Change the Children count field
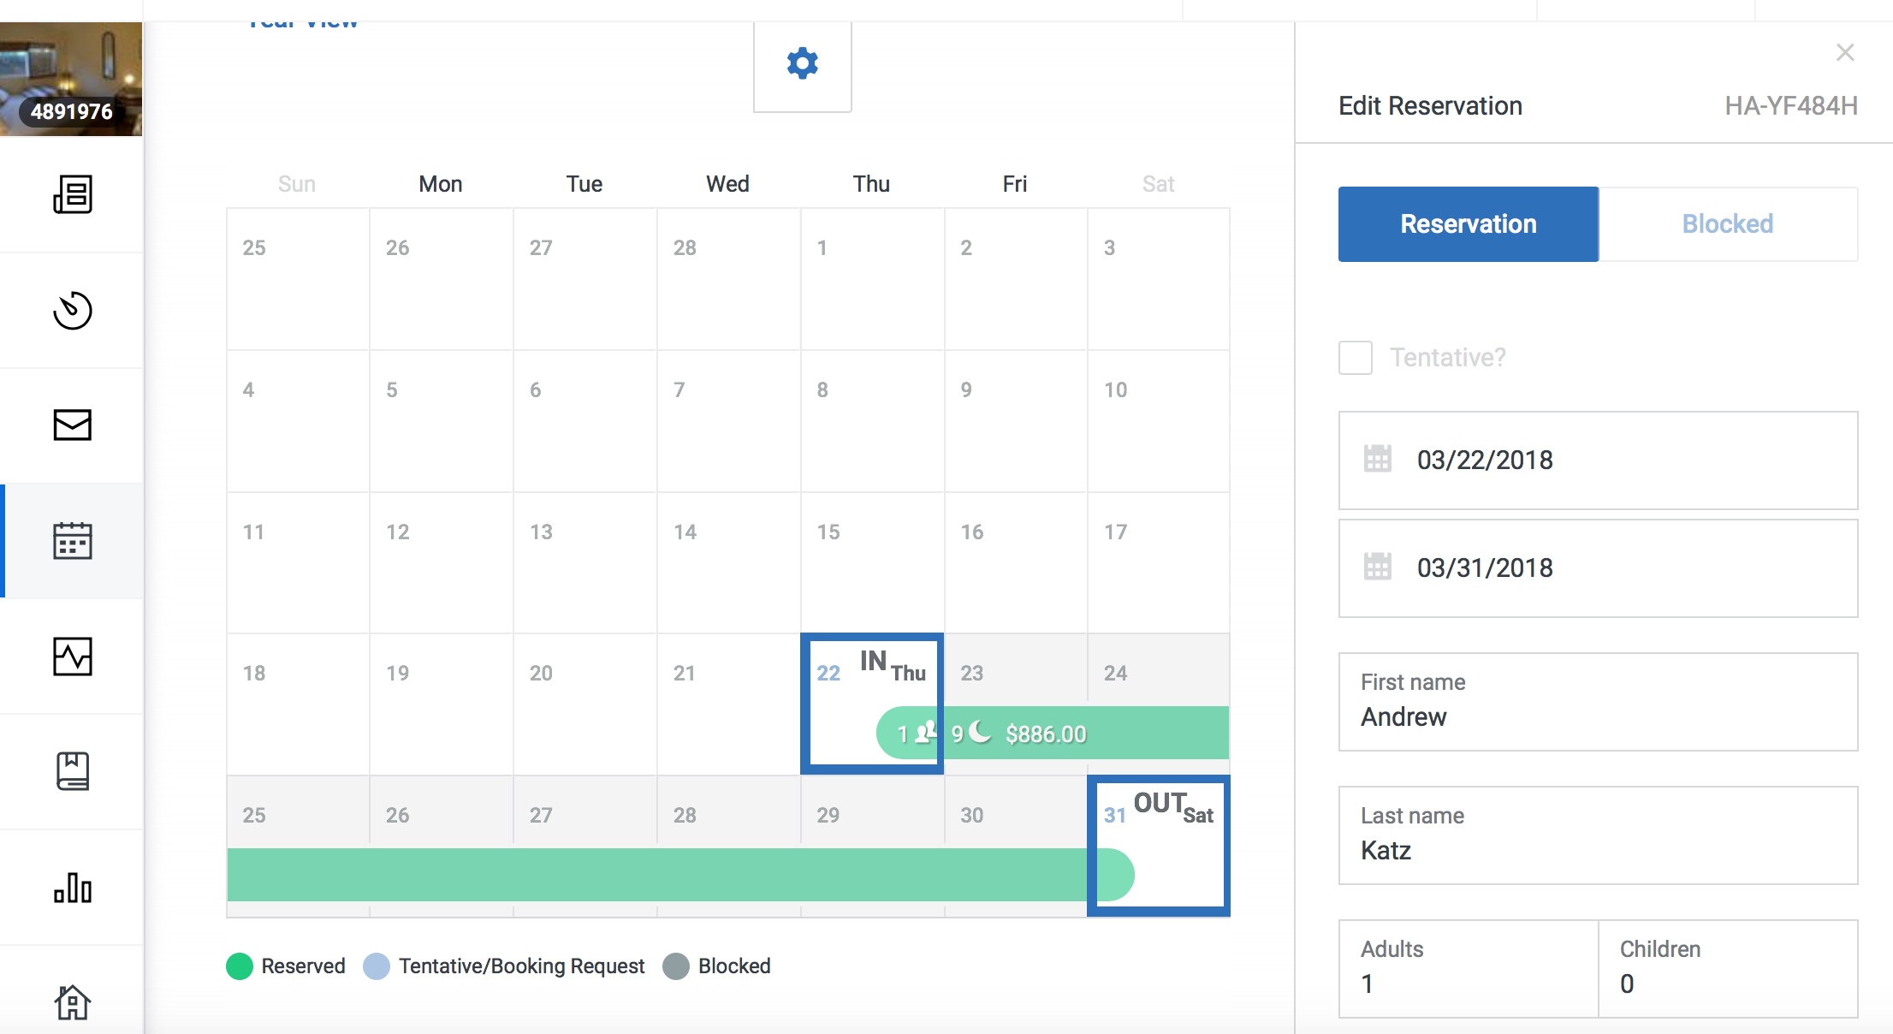1893x1034 pixels. coord(1728,969)
